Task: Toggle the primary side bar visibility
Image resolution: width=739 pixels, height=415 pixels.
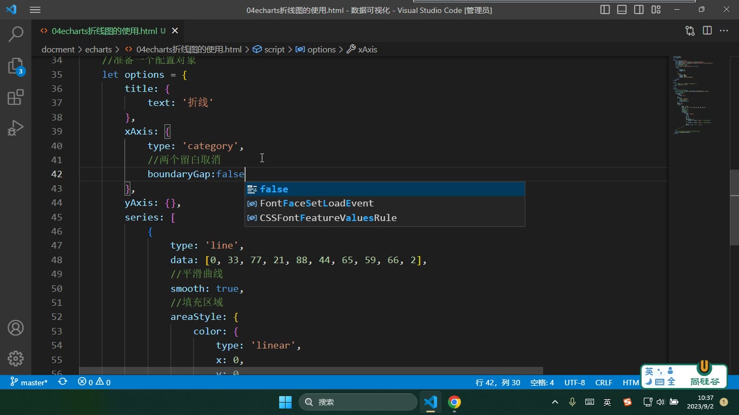Action: (x=605, y=10)
